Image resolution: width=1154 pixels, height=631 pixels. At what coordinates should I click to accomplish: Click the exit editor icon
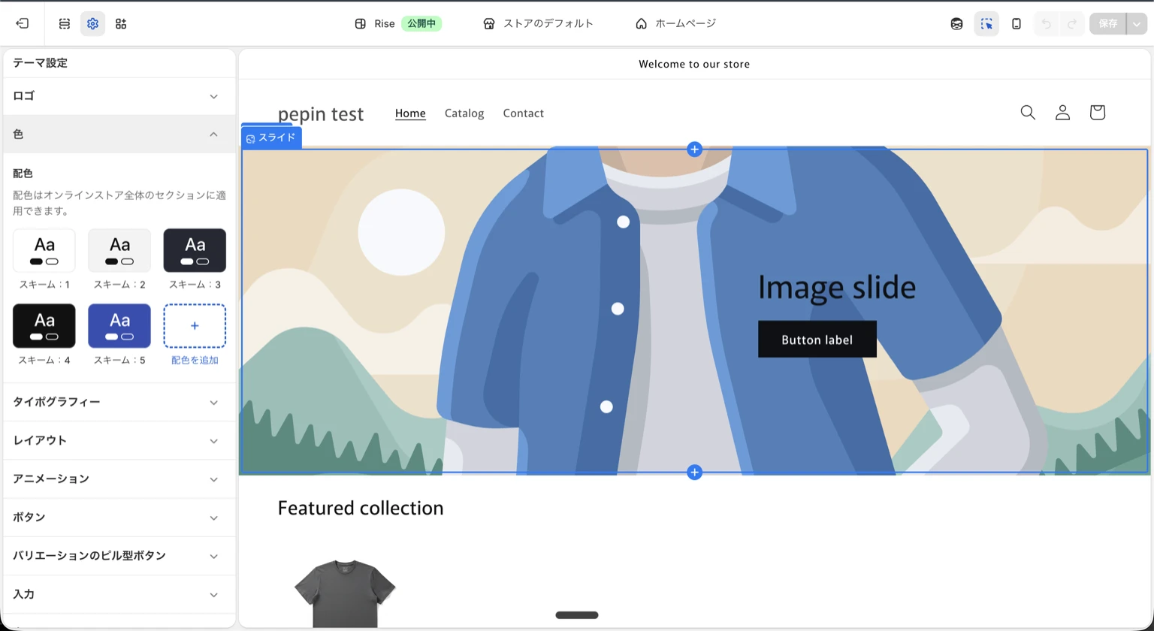point(23,23)
